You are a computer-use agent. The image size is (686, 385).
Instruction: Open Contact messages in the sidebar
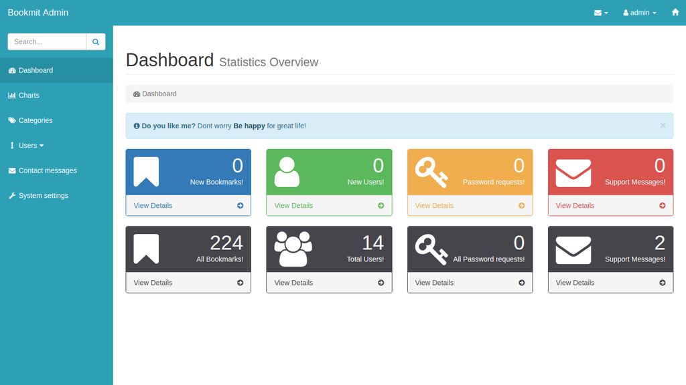[x=56, y=170]
